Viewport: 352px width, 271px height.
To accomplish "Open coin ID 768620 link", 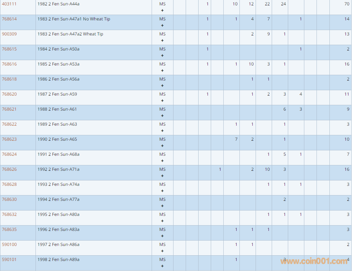I will pos(9,94).
